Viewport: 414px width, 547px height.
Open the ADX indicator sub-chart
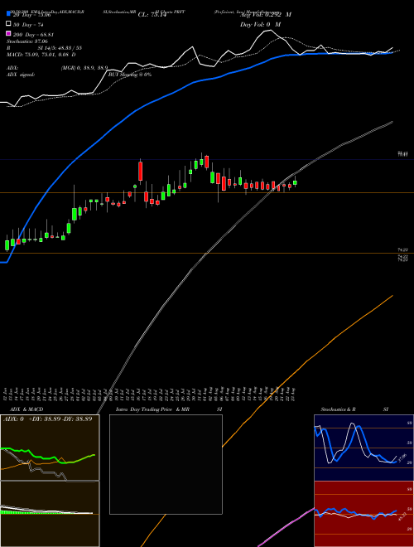(50, 448)
